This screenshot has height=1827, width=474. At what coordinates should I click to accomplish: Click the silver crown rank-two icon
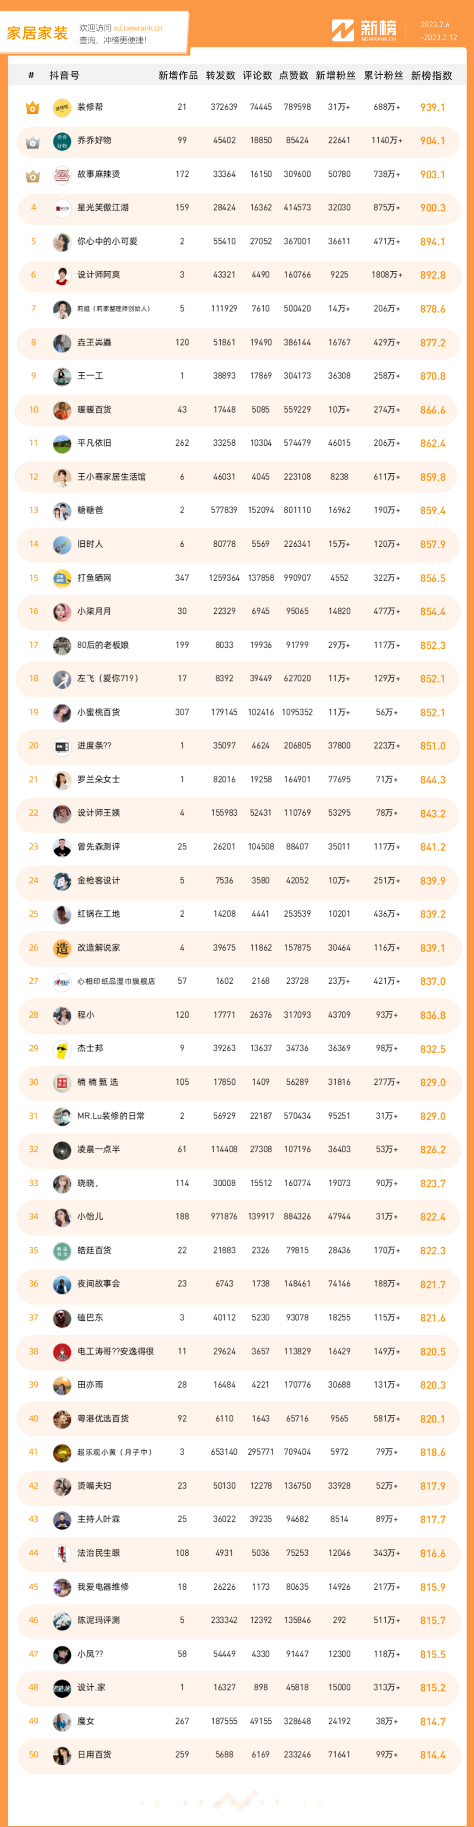(32, 142)
